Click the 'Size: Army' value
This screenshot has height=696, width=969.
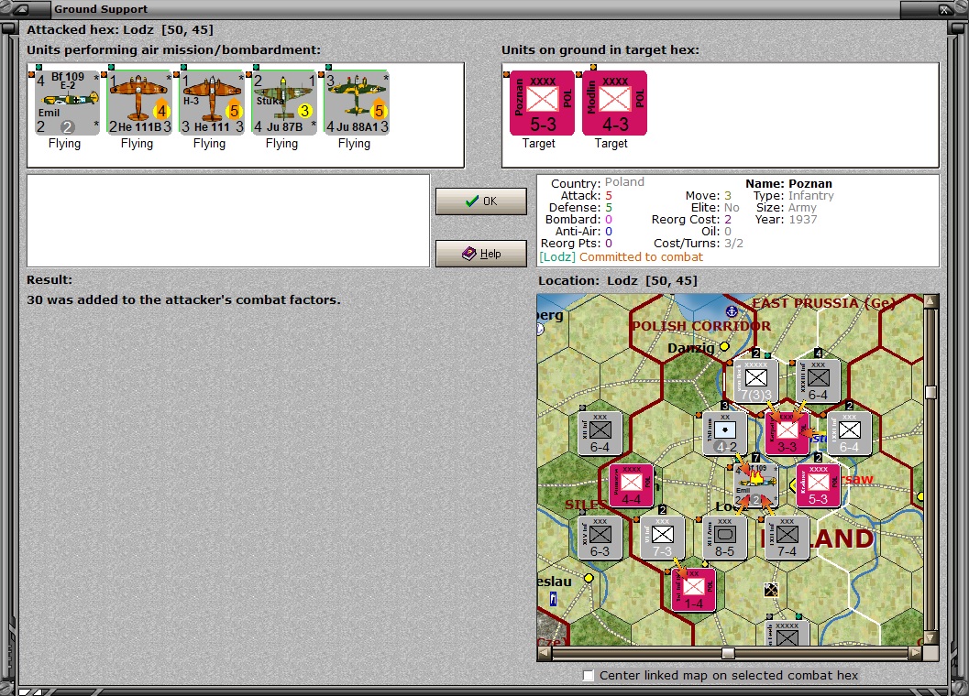click(802, 208)
